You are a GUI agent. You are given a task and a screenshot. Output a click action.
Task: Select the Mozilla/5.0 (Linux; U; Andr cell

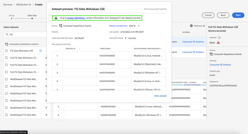tap(147, 81)
